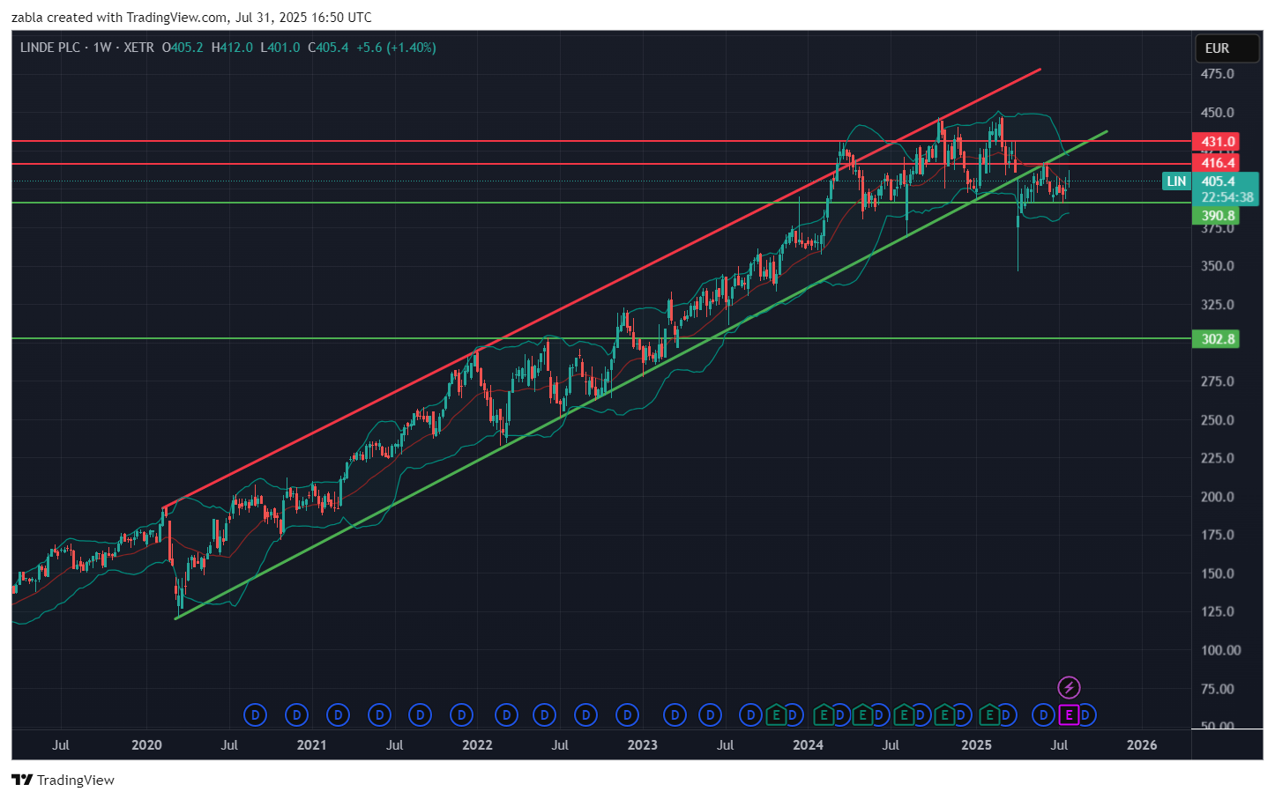The width and height of the screenshot is (1275, 799).
Task: Click the magenta upcoming earnings E marker
Action: pyautogui.click(x=1069, y=715)
